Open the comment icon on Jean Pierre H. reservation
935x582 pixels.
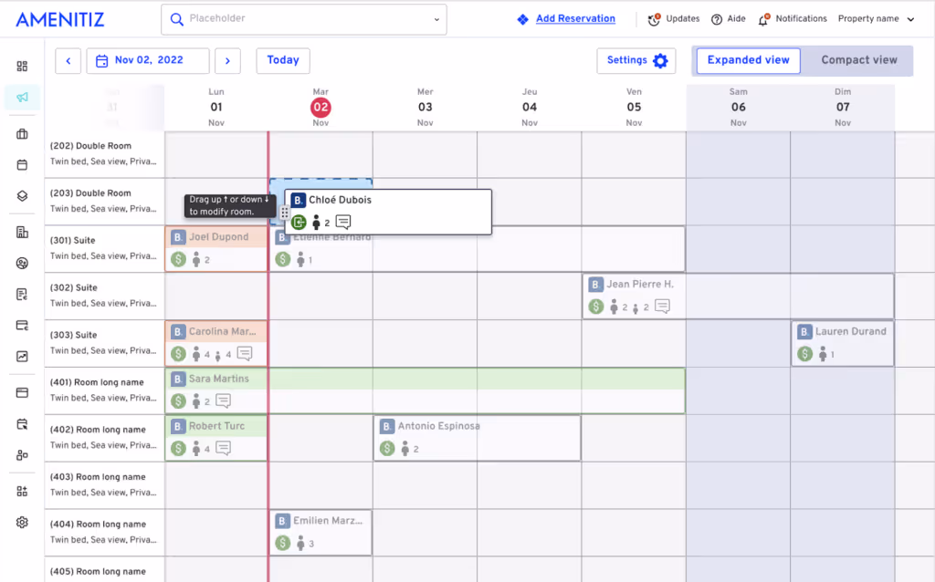click(x=662, y=307)
